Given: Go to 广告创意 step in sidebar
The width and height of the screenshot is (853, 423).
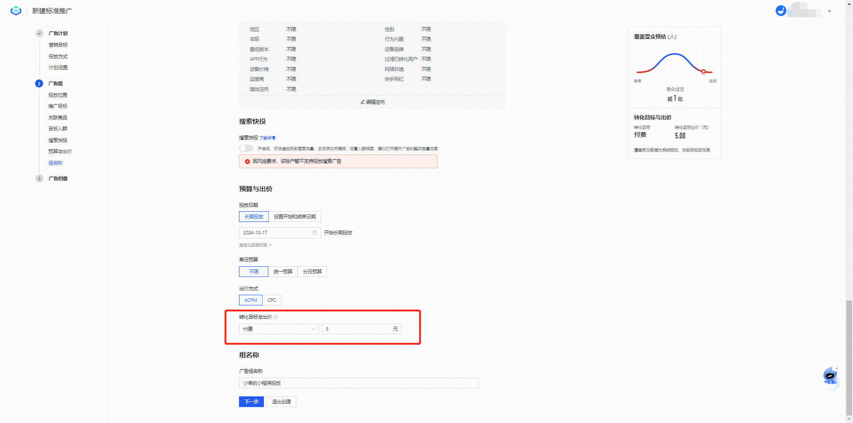Looking at the screenshot, I should (58, 178).
